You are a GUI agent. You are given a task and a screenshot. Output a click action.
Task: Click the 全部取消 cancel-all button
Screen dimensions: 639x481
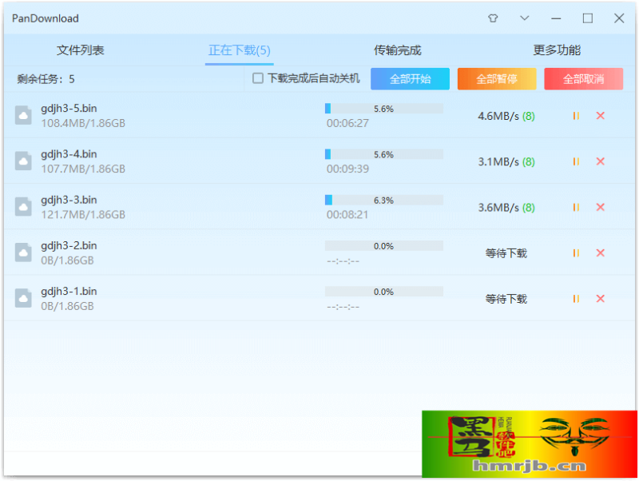pyautogui.click(x=583, y=78)
